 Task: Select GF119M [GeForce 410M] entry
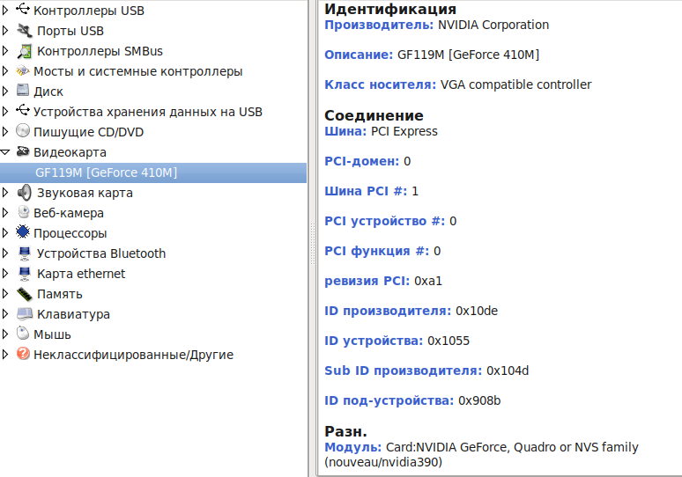(x=106, y=172)
